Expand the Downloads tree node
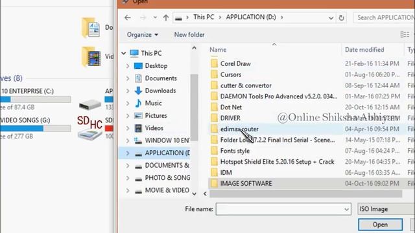Screen dimensions: 415x233 [x=128, y=91]
